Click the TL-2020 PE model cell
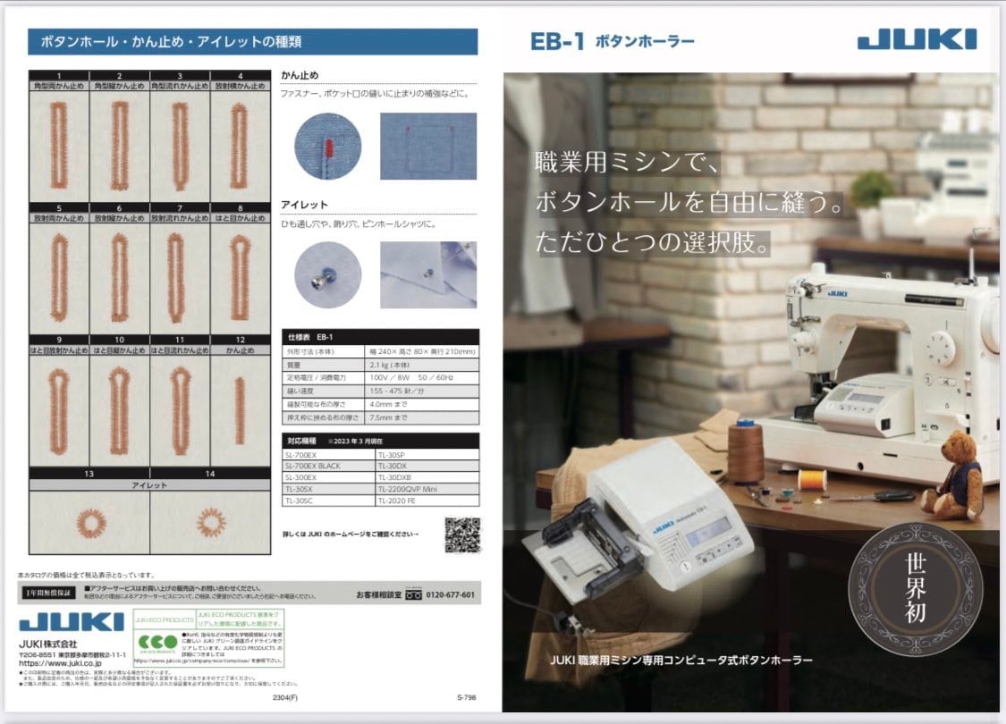 point(427,501)
